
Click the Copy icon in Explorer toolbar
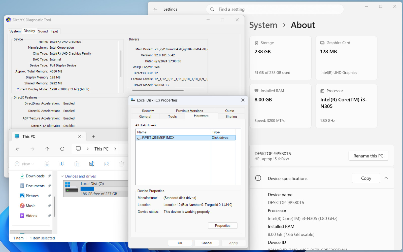[62, 164]
